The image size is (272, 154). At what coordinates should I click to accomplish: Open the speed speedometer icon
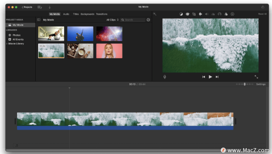tap(220, 14)
